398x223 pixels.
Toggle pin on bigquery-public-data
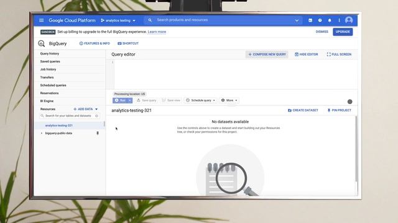click(98, 133)
